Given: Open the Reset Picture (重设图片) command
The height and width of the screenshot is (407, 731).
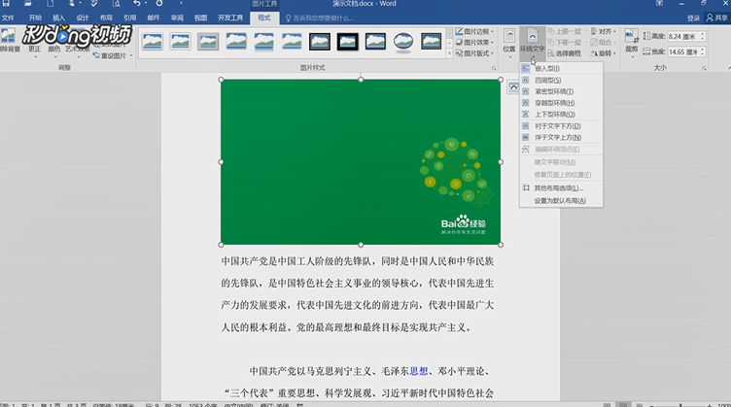Looking at the screenshot, I should [113, 56].
